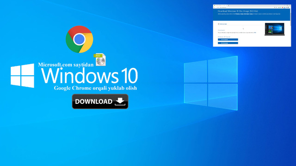
Task: Click the laptop image in browser thumbnail
Action: (x=274, y=29)
